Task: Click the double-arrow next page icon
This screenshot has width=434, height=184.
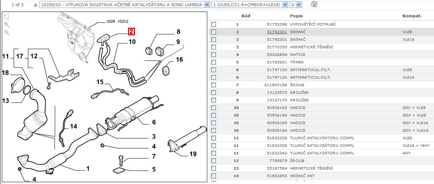Action: (35, 5)
